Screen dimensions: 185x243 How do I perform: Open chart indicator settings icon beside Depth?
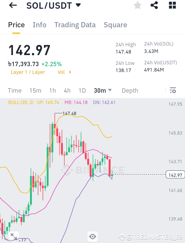point(173,90)
